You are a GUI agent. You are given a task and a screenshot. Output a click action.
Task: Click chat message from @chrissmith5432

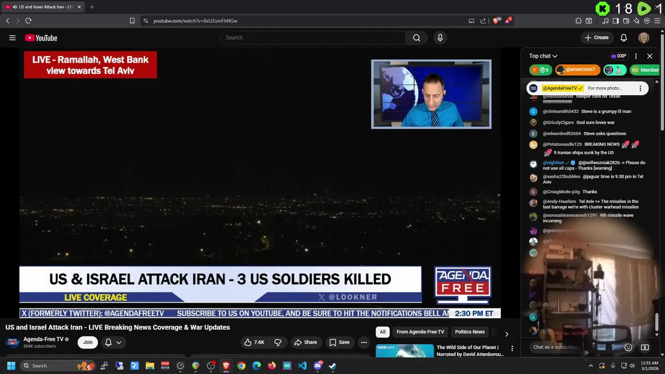click(587, 111)
